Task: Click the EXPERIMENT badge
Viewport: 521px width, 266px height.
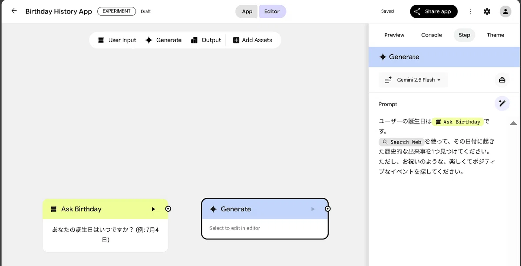Action: 116,11
